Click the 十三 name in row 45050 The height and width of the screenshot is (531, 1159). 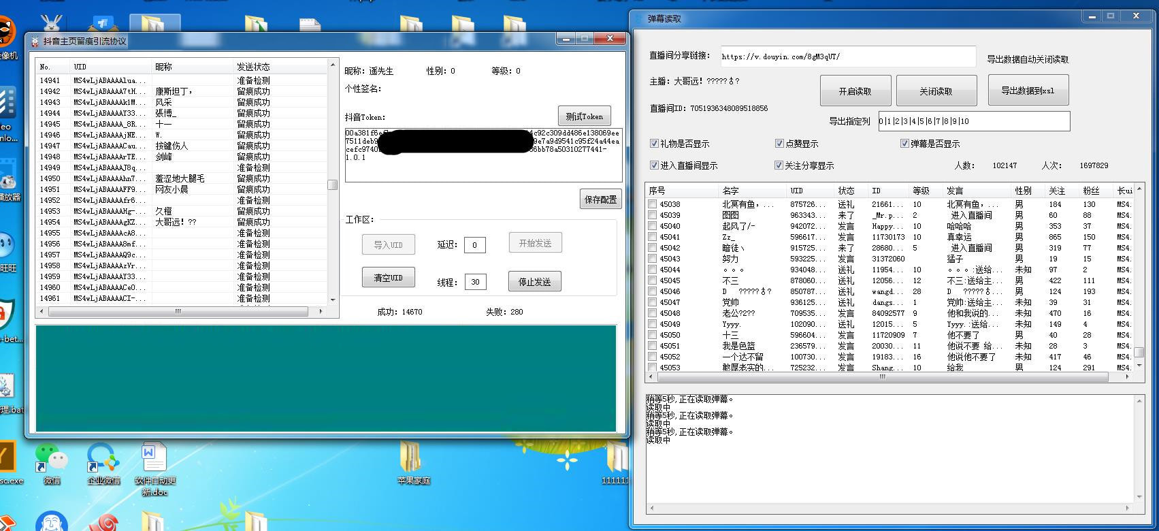pyautogui.click(x=730, y=335)
